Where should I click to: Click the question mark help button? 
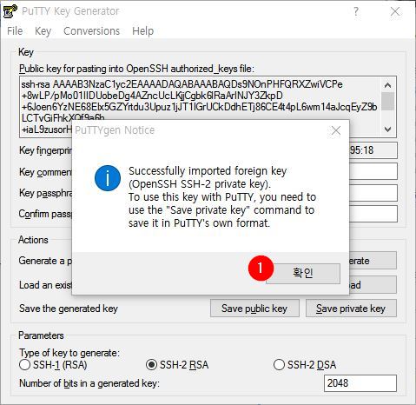[356, 11]
